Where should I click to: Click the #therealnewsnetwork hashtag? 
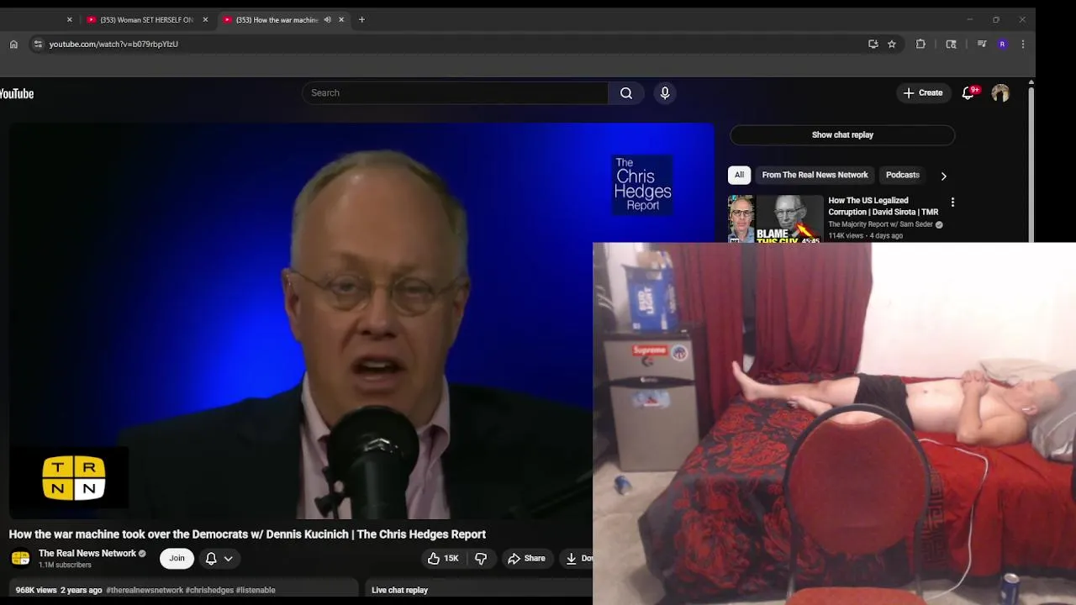tap(145, 590)
